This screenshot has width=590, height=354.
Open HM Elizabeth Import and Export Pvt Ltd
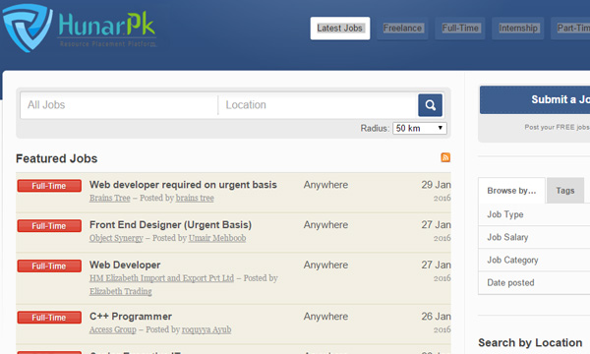[161, 278]
